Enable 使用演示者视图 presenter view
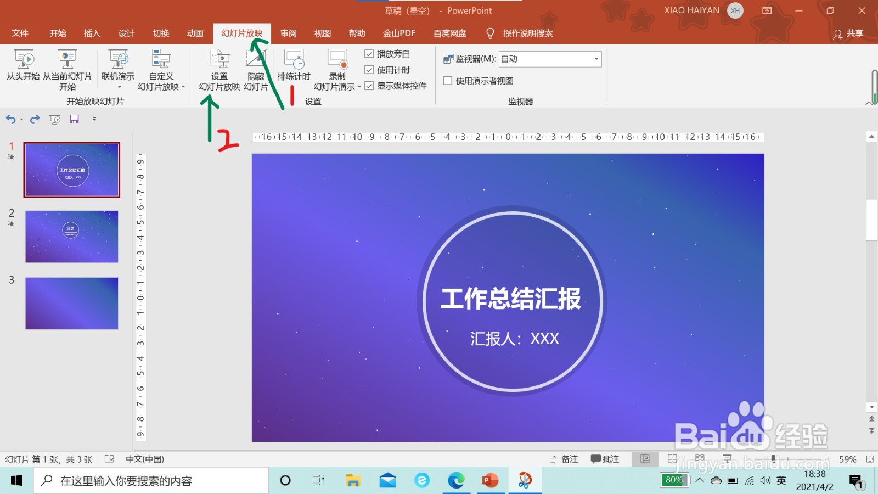This screenshot has height=494, width=878. [x=448, y=81]
